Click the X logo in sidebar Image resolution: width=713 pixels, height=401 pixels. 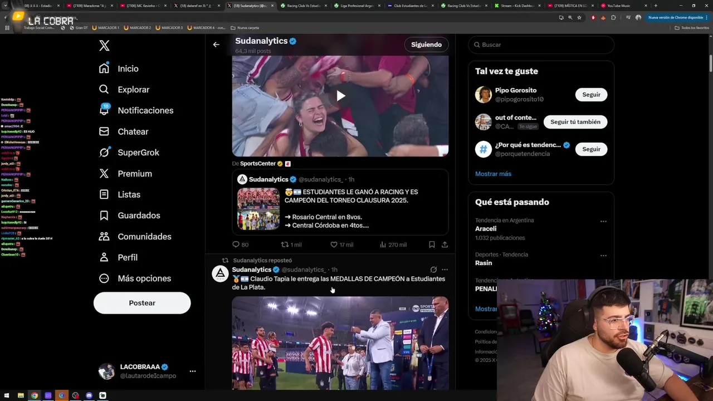(104, 46)
